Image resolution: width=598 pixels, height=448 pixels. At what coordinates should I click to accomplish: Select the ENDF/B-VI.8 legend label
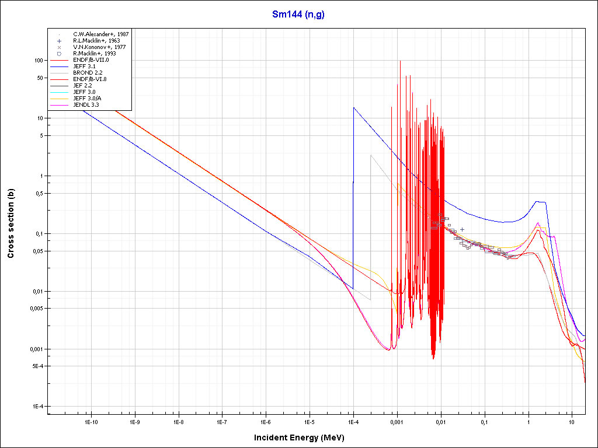pos(90,79)
